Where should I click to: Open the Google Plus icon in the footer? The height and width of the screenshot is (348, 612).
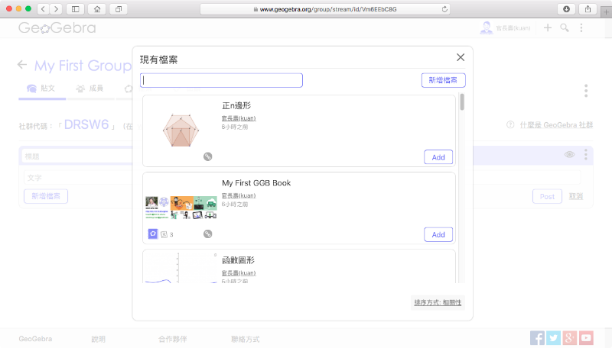[x=570, y=338]
